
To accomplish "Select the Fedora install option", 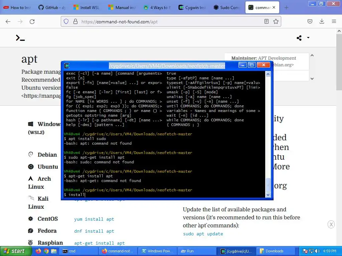I will [47, 231].
